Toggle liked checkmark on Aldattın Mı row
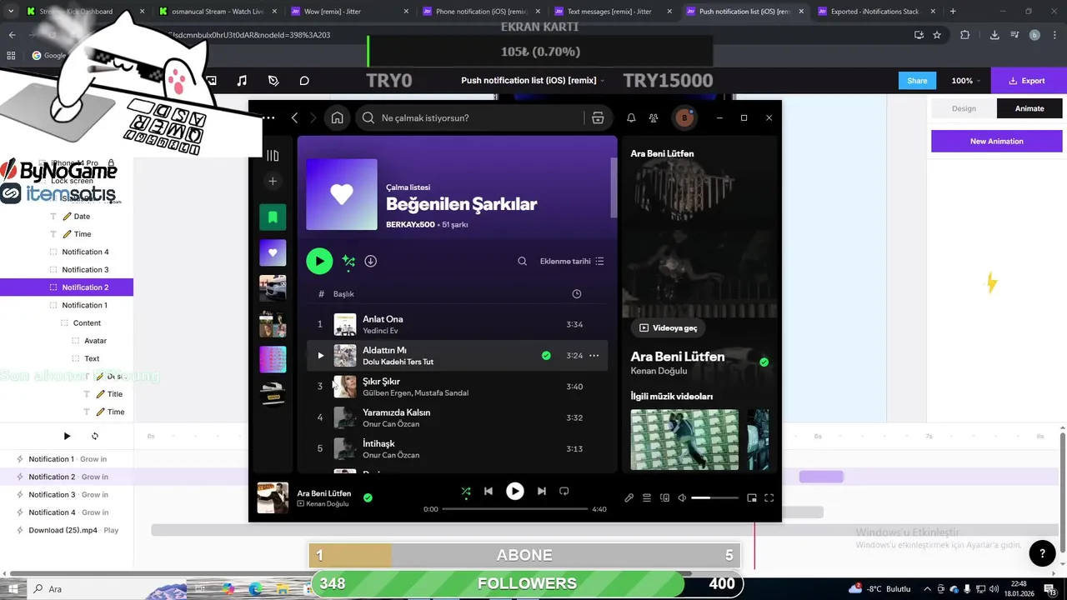The image size is (1067, 600). (546, 356)
